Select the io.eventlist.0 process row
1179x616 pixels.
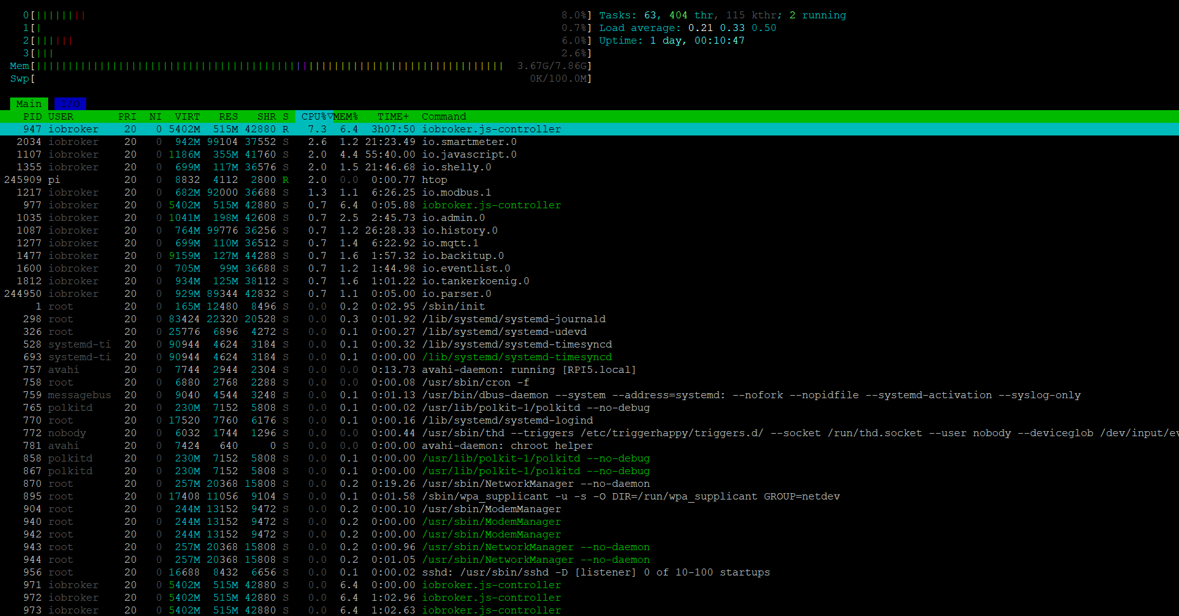589,268
